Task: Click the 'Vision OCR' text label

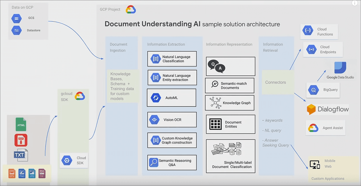Action: click(x=172, y=120)
